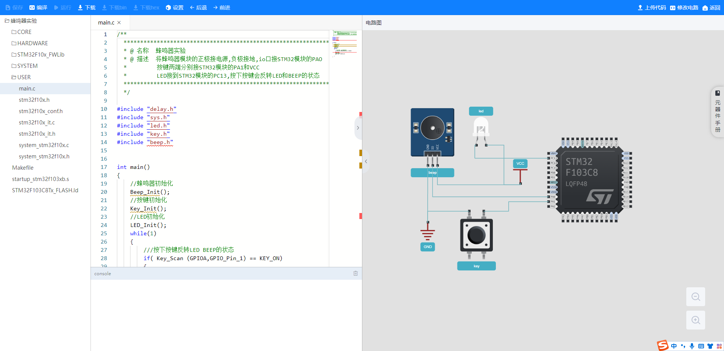
Task: Open the input method soft keyboard icon
Action: (x=701, y=346)
